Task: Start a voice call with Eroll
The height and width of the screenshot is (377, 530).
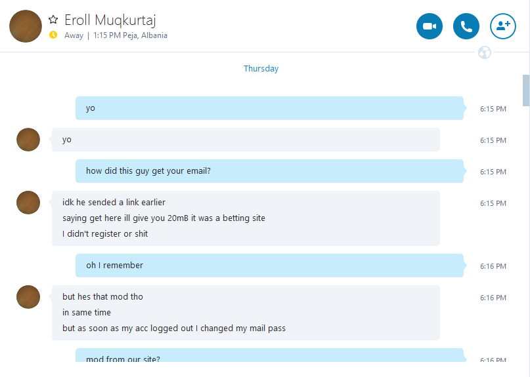Action: [x=466, y=26]
